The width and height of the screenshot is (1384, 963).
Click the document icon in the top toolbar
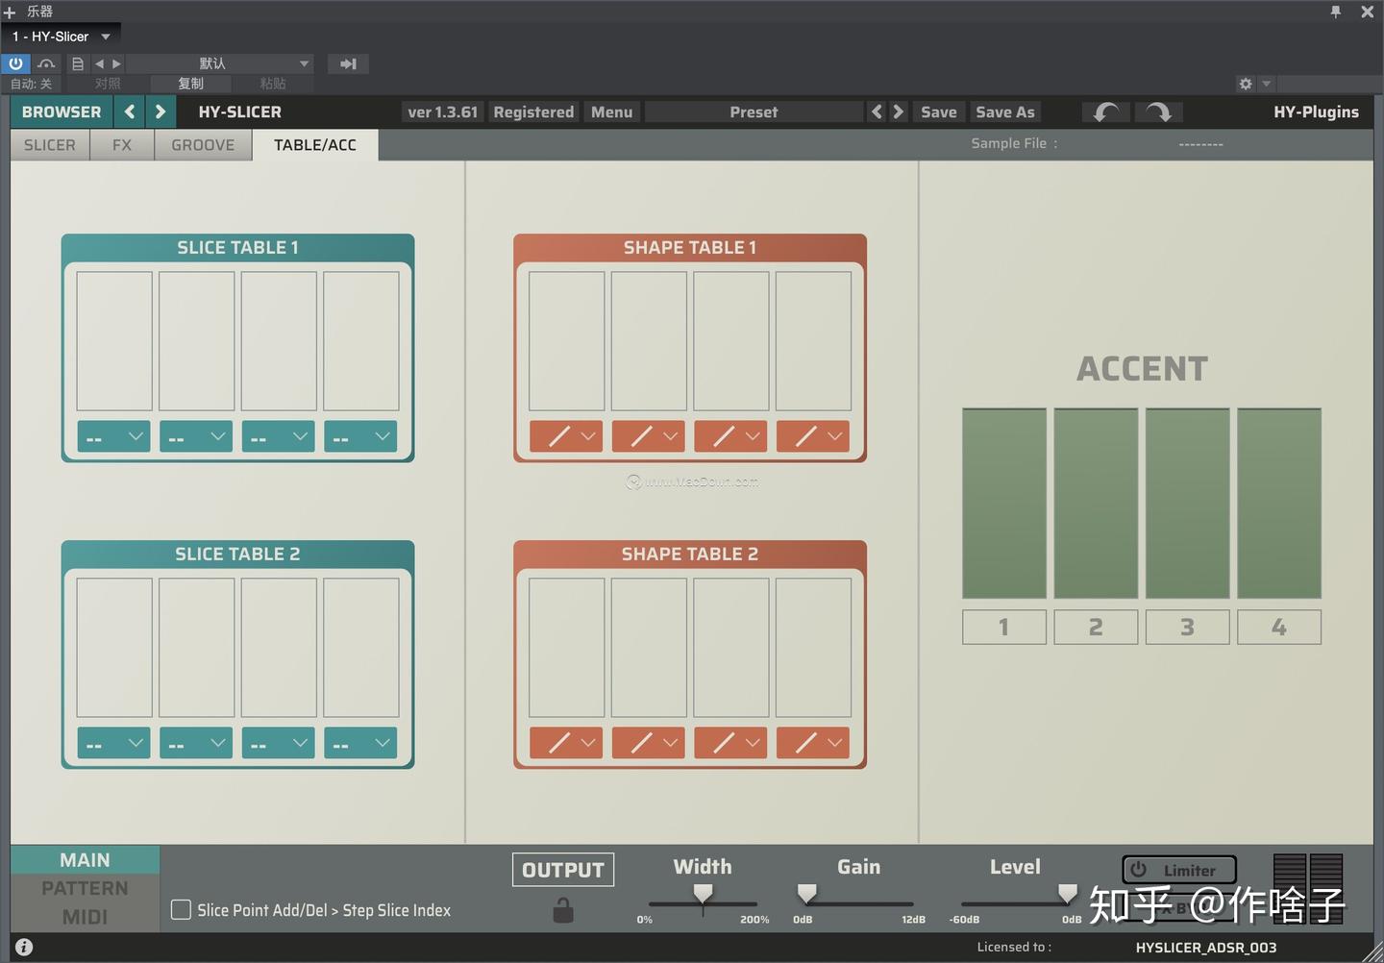(77, 63)
